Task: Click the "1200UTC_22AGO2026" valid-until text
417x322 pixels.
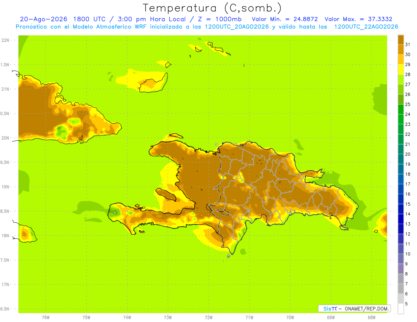Action: (x=366, y=27)
